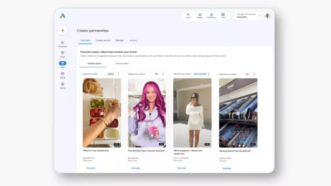Viewport: 331px width, 186px height.
Task: Switch to the Overview tab
Action: click(x=85, y=40)
